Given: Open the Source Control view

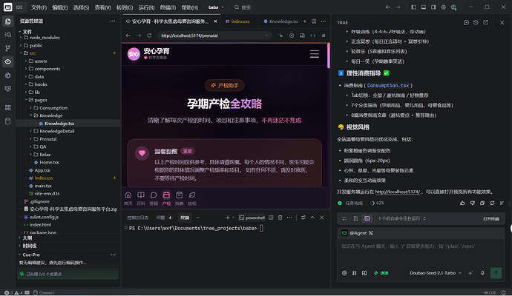Looking at the screenshot, I should [8, 48].
